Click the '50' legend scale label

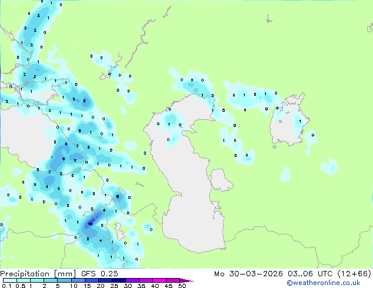(x=182, y=286)
